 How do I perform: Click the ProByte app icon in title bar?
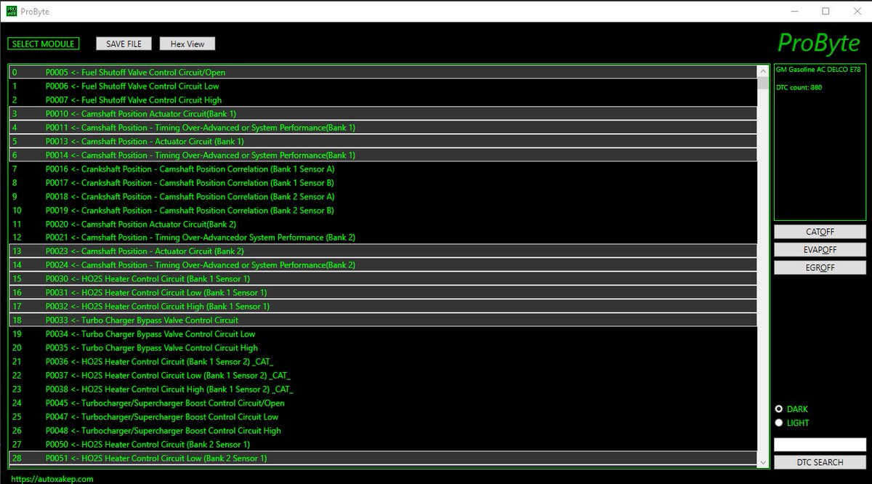click(11, 11)
